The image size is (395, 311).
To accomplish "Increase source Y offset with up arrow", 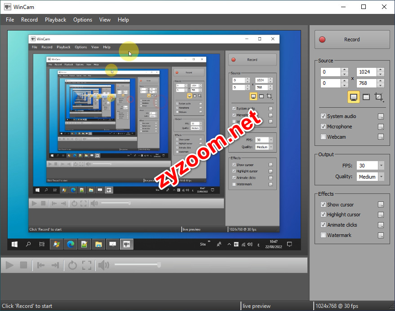I will tap(344, 81).
